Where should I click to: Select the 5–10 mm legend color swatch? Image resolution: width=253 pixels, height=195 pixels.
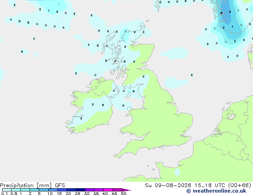(43, 190)
